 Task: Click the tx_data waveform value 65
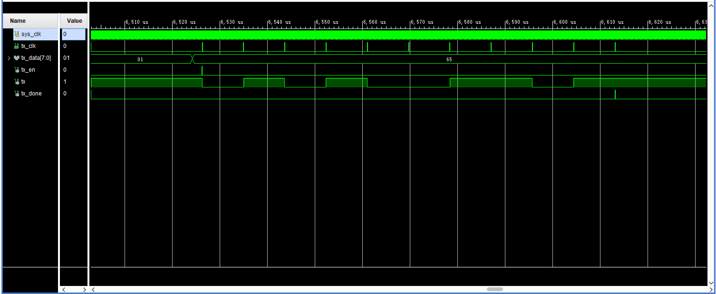(449, 59)
